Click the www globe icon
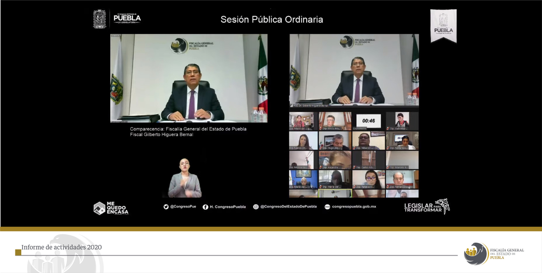 pyautogui.click(x=327, y=207)
